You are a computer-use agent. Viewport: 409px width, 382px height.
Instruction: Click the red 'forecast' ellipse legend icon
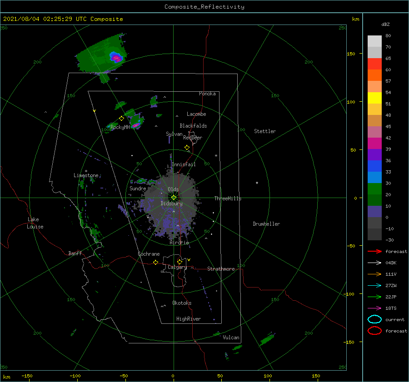point(374,331)
